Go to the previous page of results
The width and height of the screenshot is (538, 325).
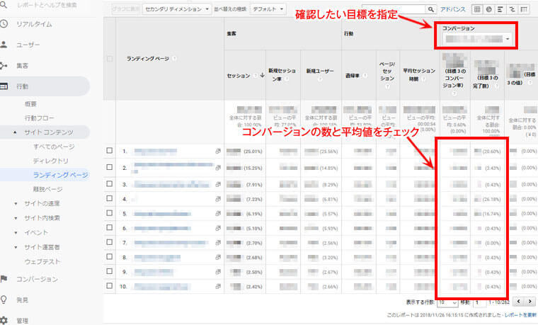518,302
